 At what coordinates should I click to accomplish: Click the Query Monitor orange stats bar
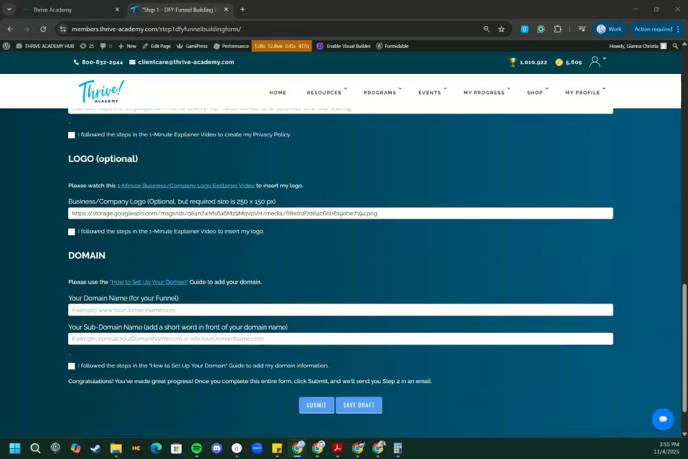282,46
